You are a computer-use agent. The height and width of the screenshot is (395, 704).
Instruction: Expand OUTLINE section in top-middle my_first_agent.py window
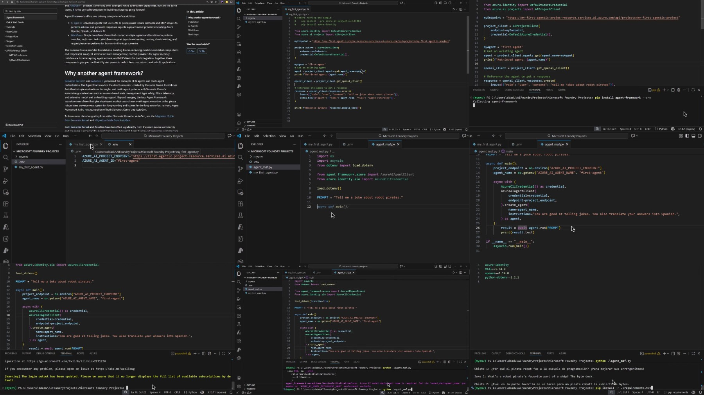point(251,122)
